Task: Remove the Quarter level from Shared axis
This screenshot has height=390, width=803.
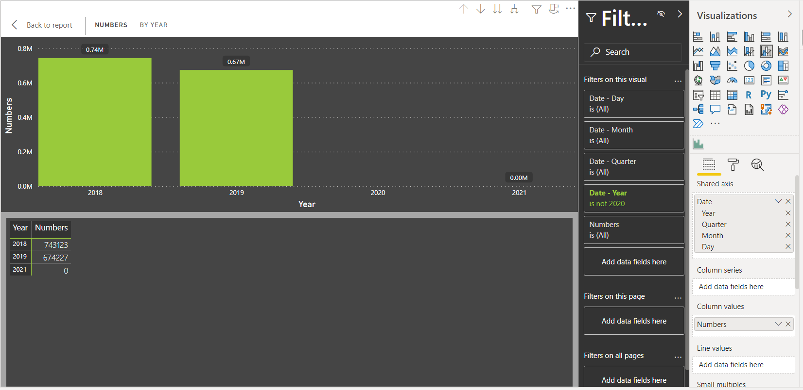Action: [788, 224]
